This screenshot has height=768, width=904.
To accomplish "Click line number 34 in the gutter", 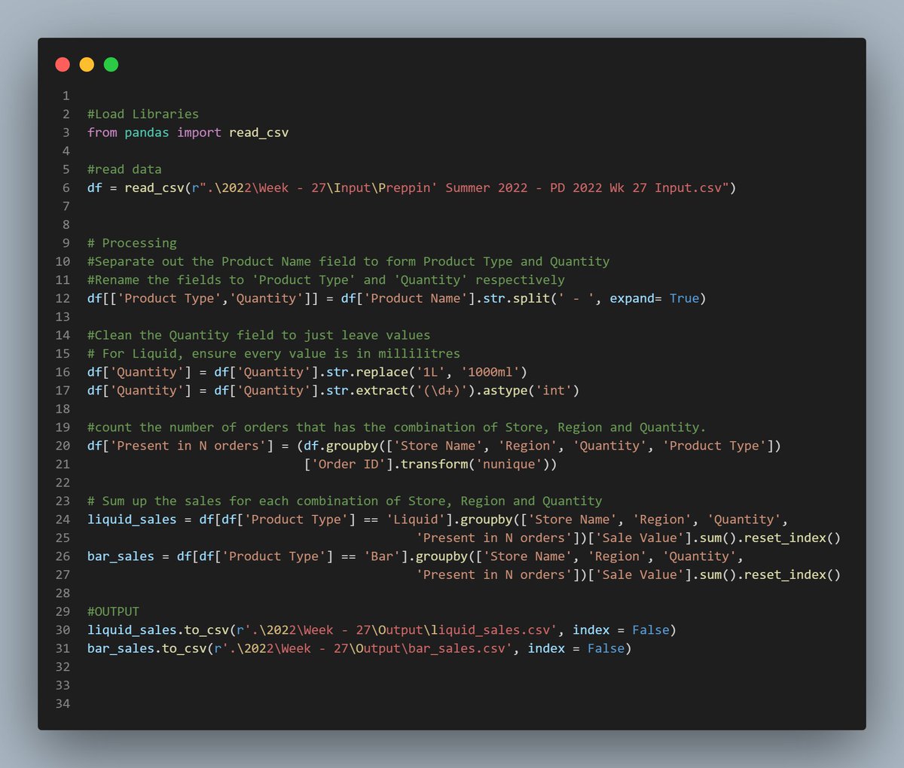I will click(63, 704).
